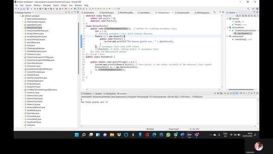
Task: Toggle Scroll Lock in the Console toolbar
Action: point(228,93)
